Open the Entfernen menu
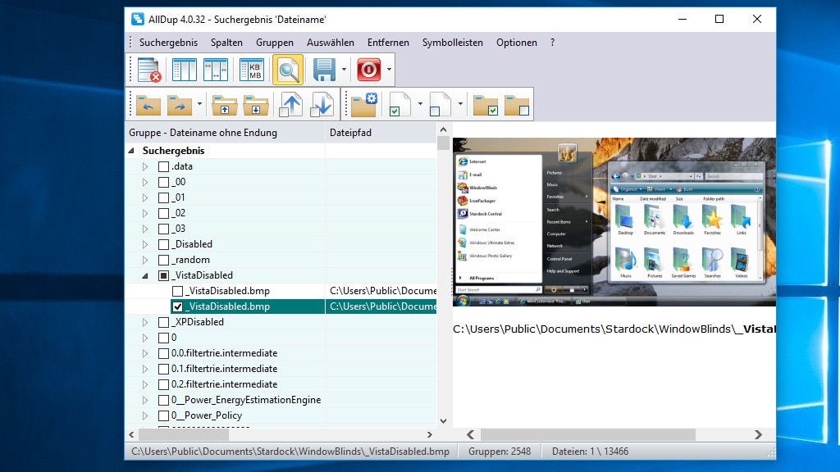This screenshot has height=472, width=840. 388,43
